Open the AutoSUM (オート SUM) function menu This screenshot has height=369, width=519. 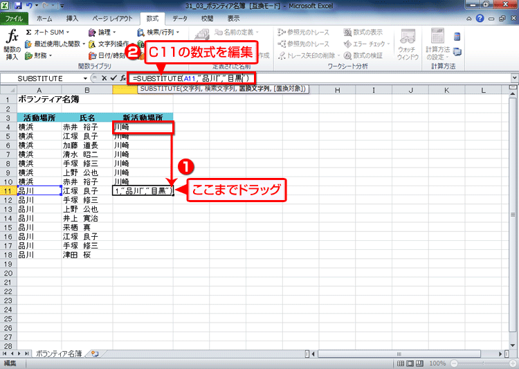(x=48, y=32)
